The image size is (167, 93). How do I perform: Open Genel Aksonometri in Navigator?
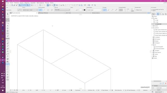[160, 49]
